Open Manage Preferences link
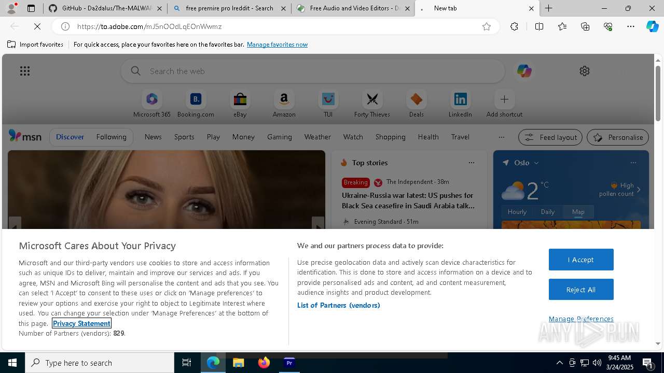The image size is (664, 373). 581,319
